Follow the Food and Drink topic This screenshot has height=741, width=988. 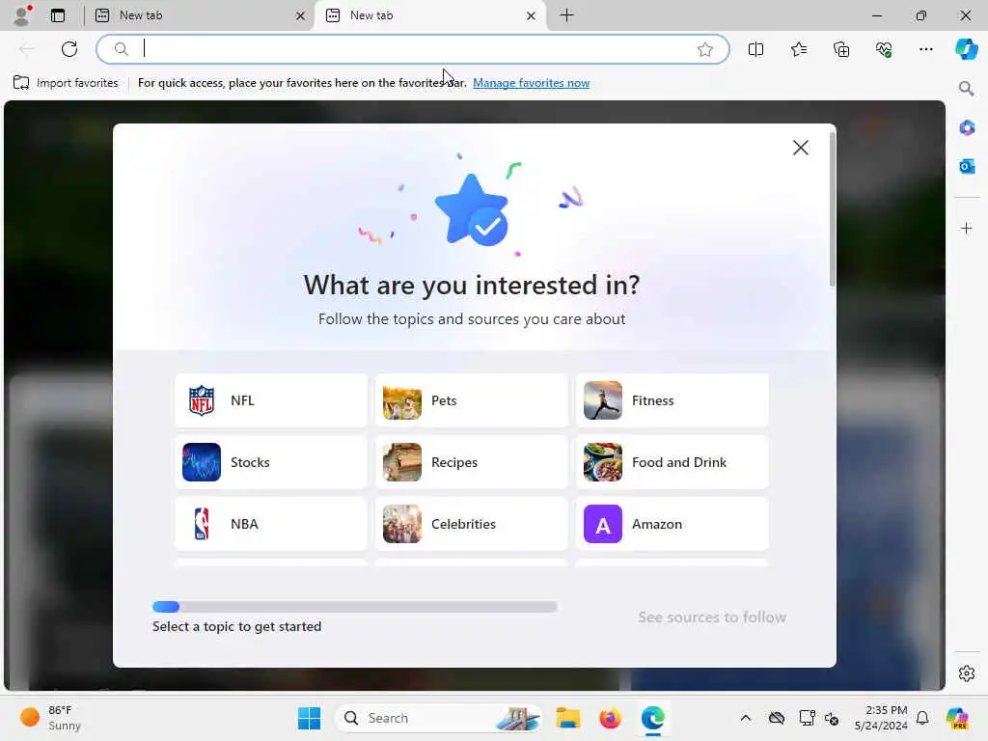[x=672, y=462]
